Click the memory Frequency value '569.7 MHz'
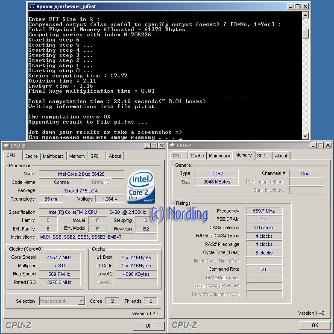 264,211
